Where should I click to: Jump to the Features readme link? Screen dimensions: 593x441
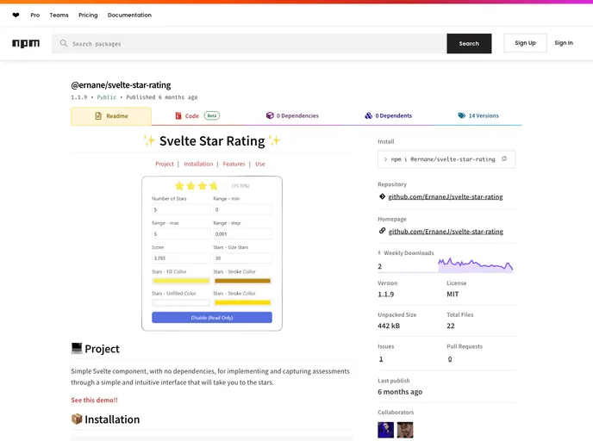click(234, 164)
